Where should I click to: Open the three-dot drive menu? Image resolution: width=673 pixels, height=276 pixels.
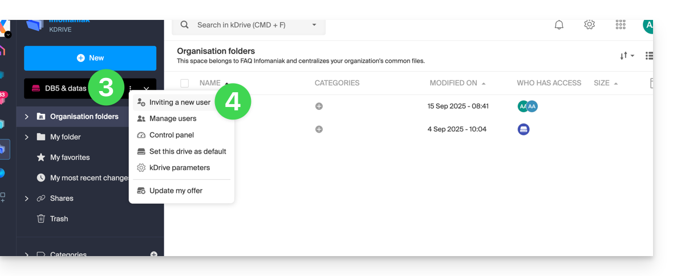[x=131, y=88]
